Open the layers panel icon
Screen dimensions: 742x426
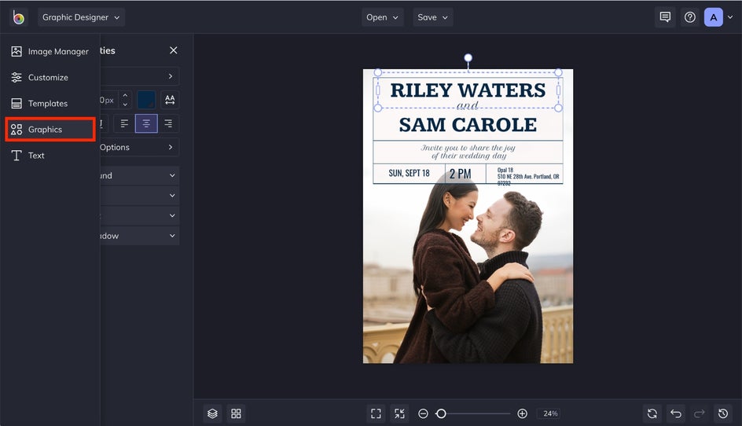click(212, 413)
